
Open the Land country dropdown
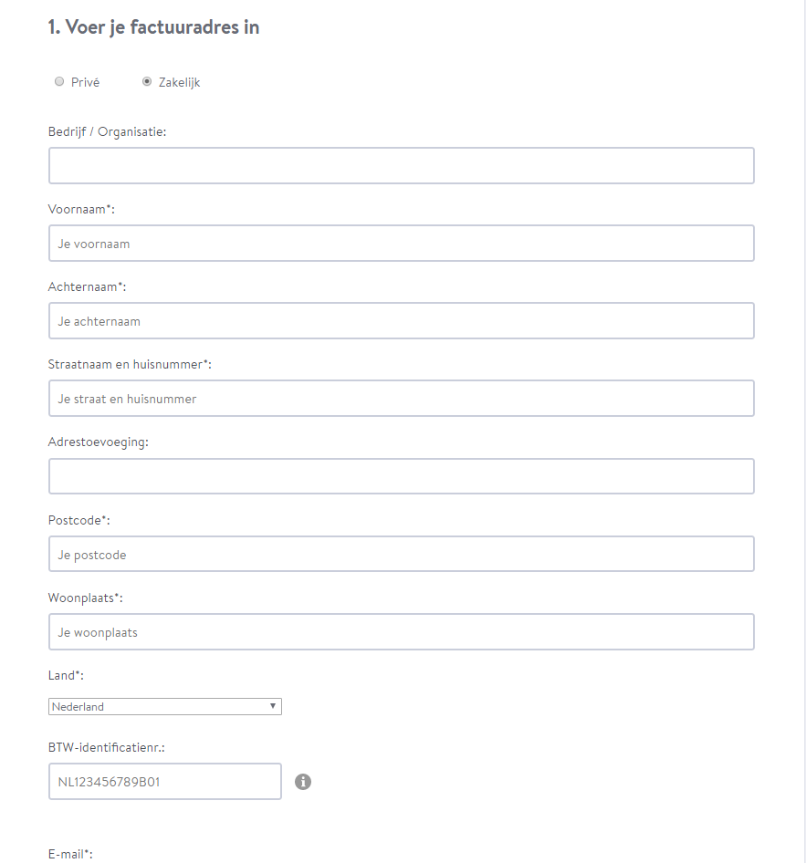pyautogui.click(x=165, y=707)
